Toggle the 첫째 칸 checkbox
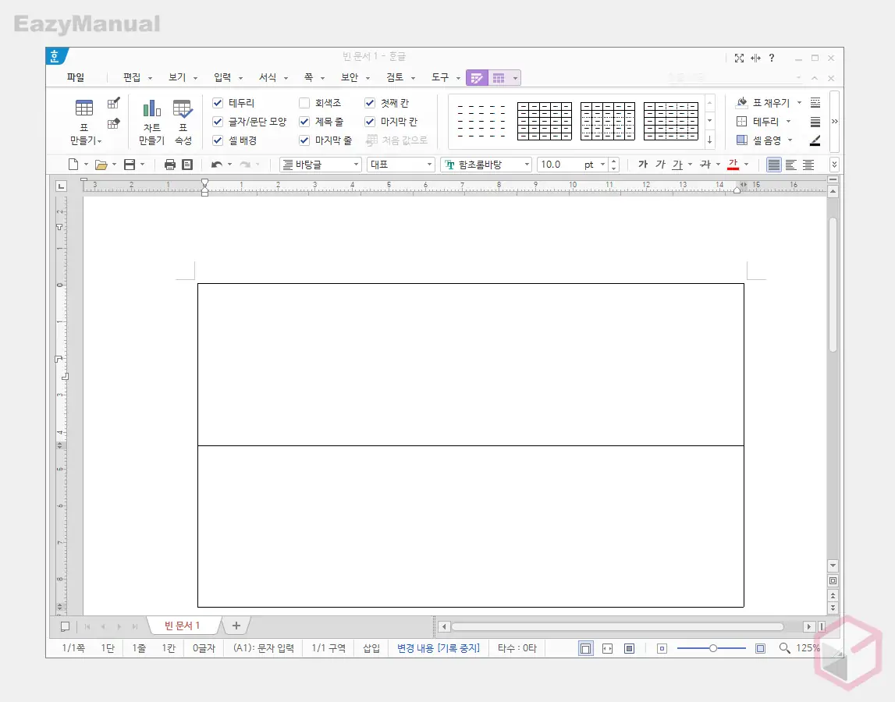This screenshot has height=702, width=895. (370, 103)
